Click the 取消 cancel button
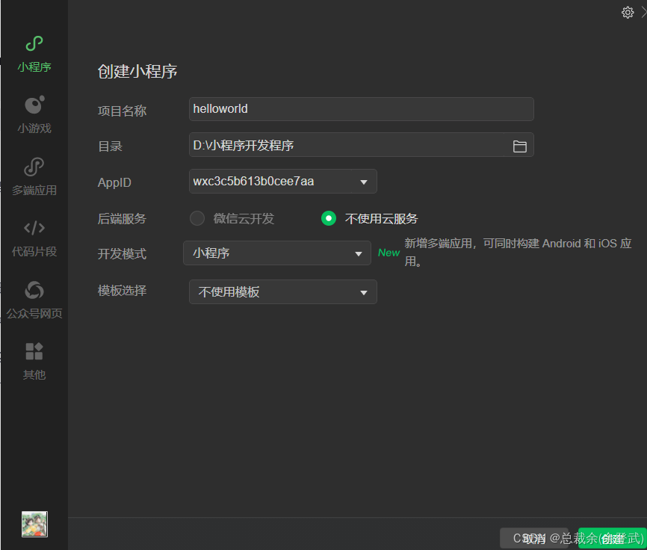Viewport: 647px width, 550px height. pyautogui.click(x=533, y=539)
